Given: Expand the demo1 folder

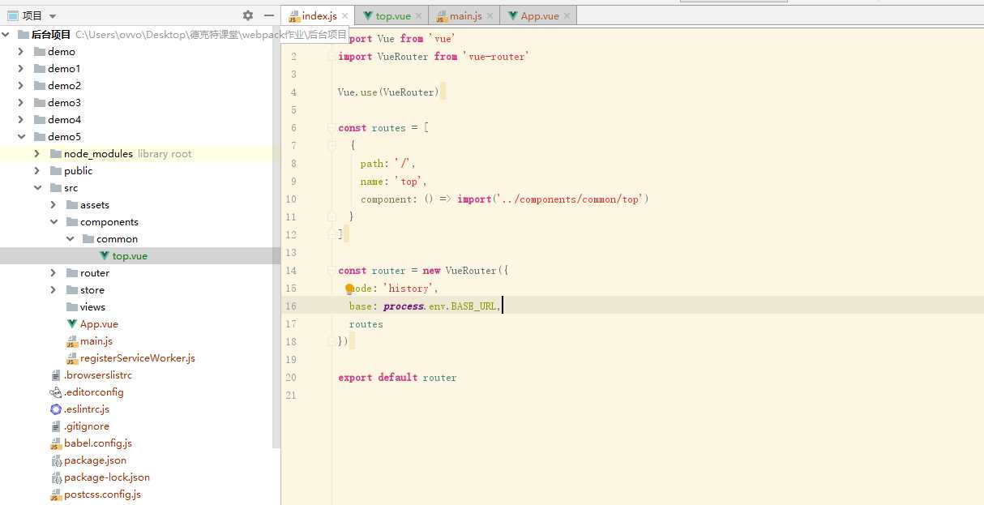Looking at the screenshot, I should click(x=21, y=69).
